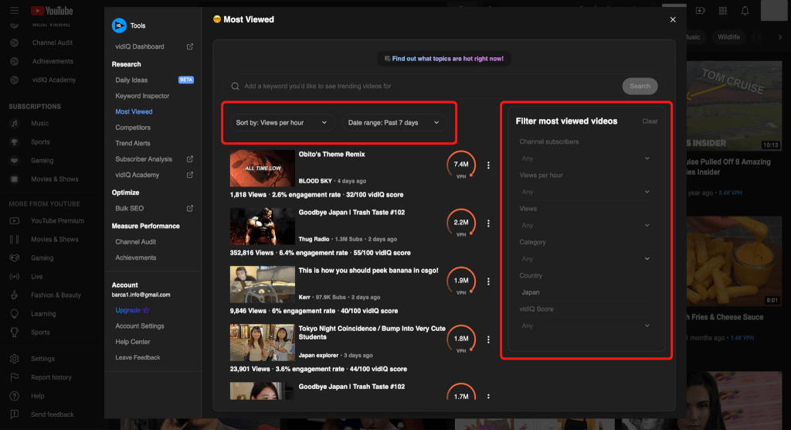Open three-dot menu for Tokyo Night Coincidence video
Viewport: 791px width, 430px height.
coord(488,340)
